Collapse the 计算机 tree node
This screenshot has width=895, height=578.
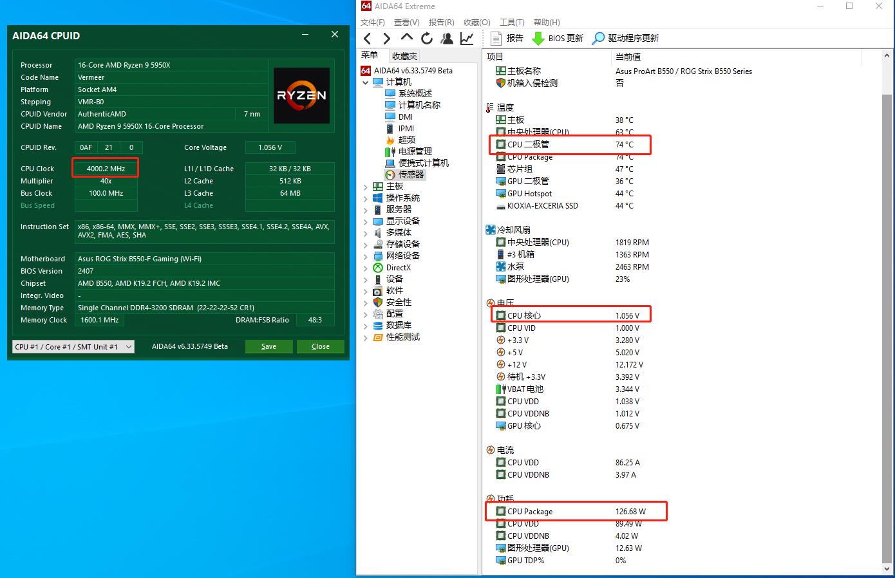[366, 82]
